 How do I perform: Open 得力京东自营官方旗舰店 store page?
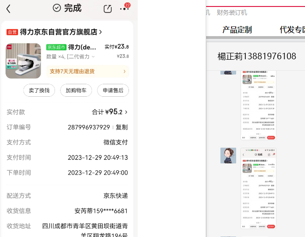[61, 32]
